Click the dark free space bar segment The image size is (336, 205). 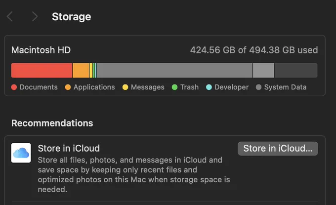[296, 70]
